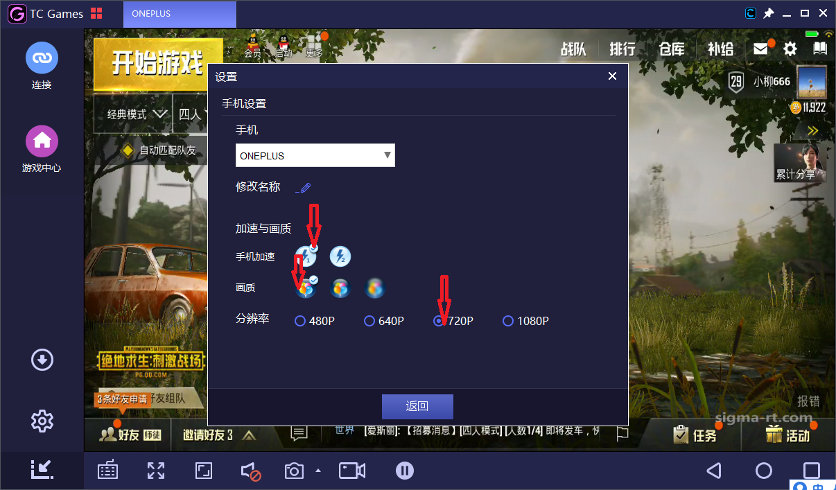This screenshot has height=490, width=836.
Task: Select the 720P resolution option
Action: (x=439, y=321)
